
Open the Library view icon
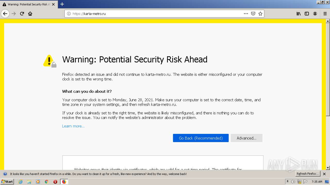(x=299, y=14)
